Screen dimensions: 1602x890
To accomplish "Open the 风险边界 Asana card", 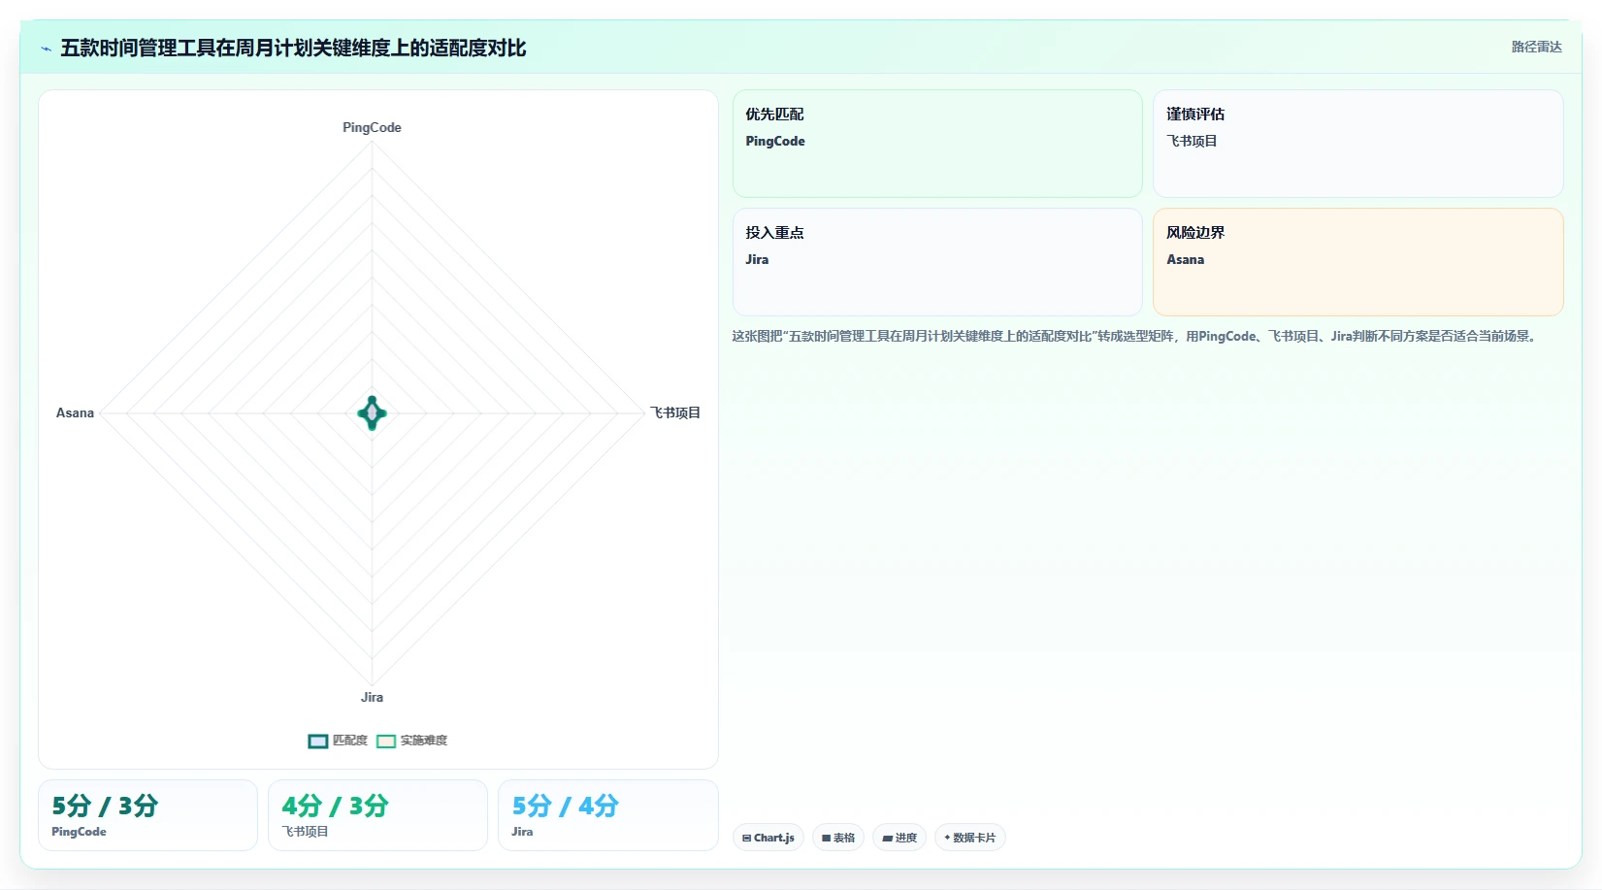I will pyautogui.click(x=1358, y=262).
